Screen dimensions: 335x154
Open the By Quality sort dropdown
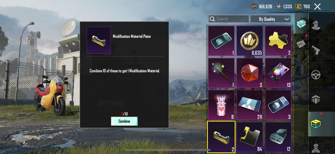coord(270,19)
